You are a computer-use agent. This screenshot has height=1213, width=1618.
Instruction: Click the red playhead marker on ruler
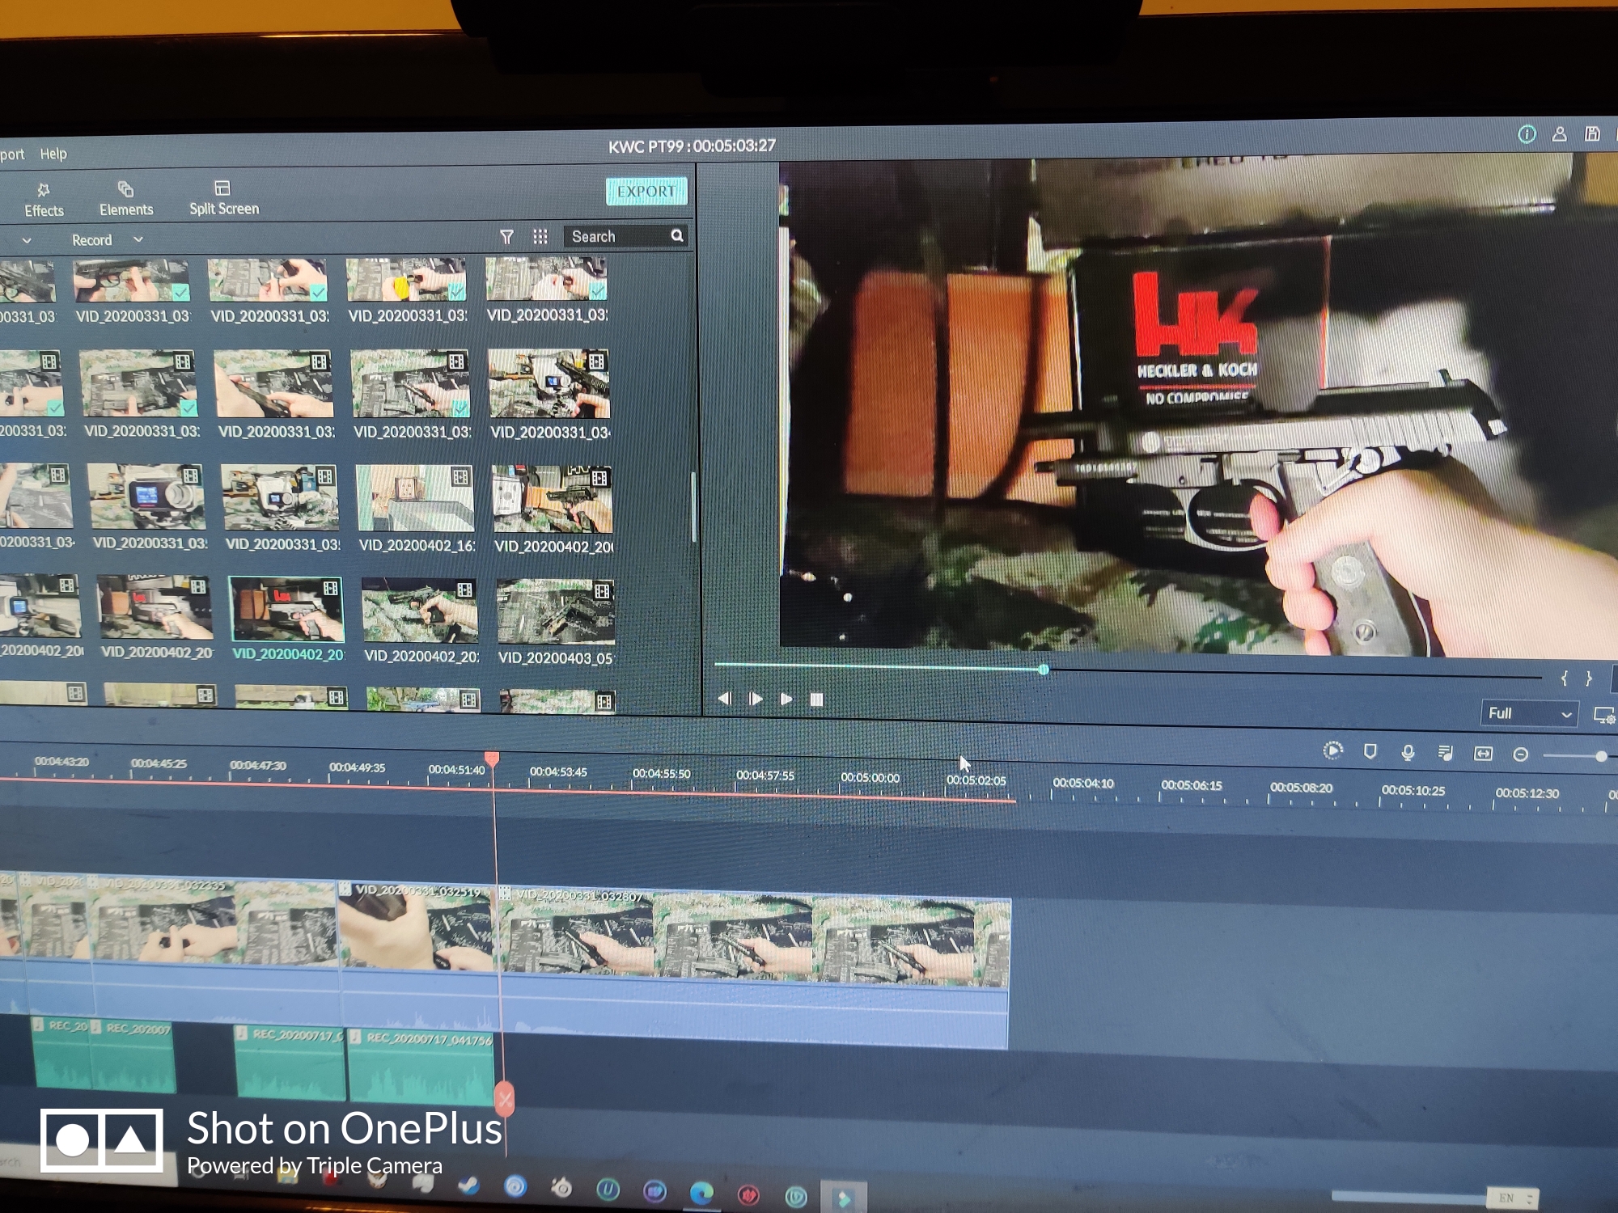point(491,759)
